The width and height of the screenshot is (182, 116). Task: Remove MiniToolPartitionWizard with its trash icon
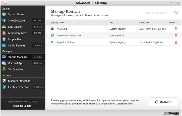[x=176, y=36]
